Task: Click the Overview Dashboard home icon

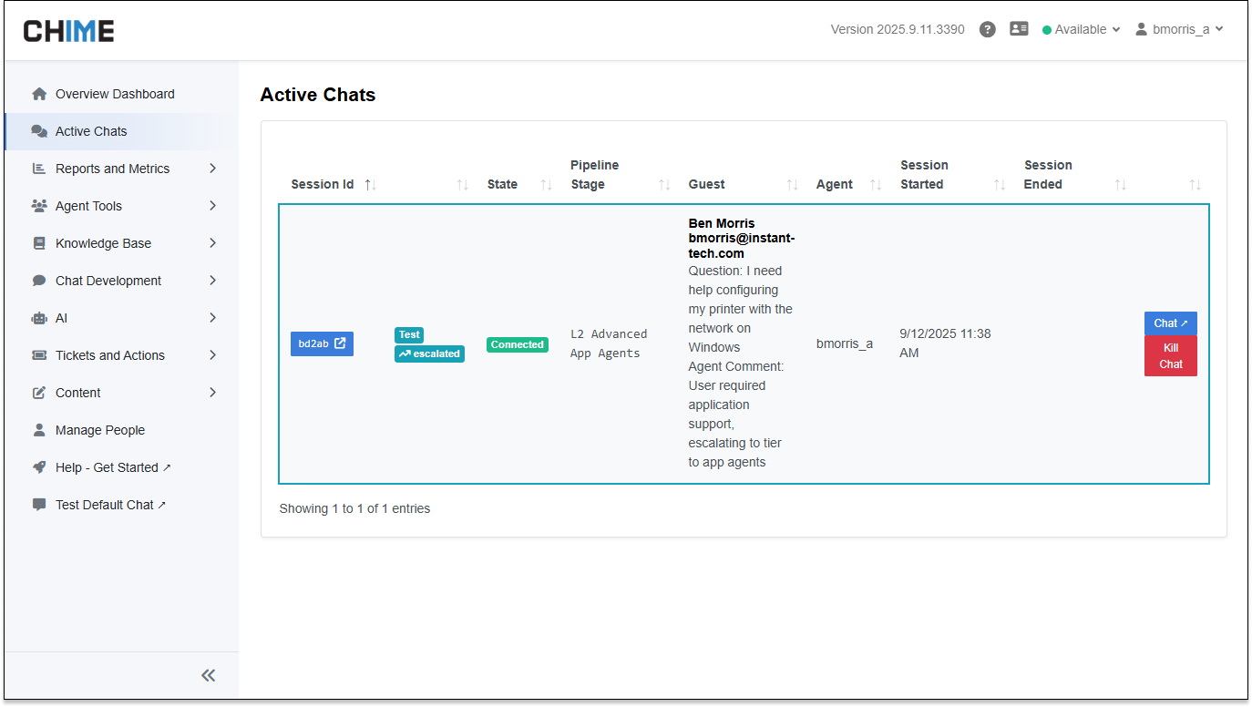Action: click(39, 94)
